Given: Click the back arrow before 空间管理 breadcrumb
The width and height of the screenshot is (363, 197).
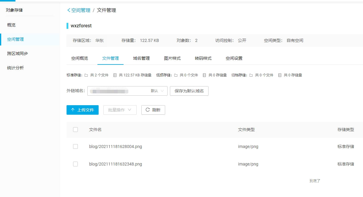Looking at the screenshot, I should [x=68, y=10].
